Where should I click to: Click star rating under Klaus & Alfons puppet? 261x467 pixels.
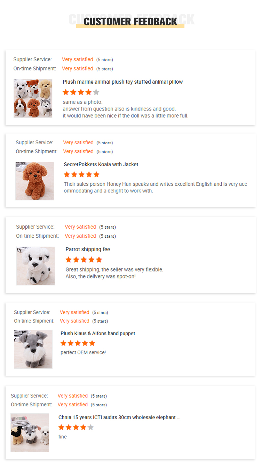click(78, 343)
